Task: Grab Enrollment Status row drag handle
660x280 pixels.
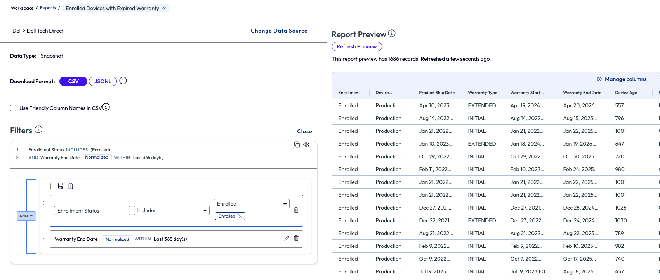Action: pyautogui.click(x=44, y=203)
